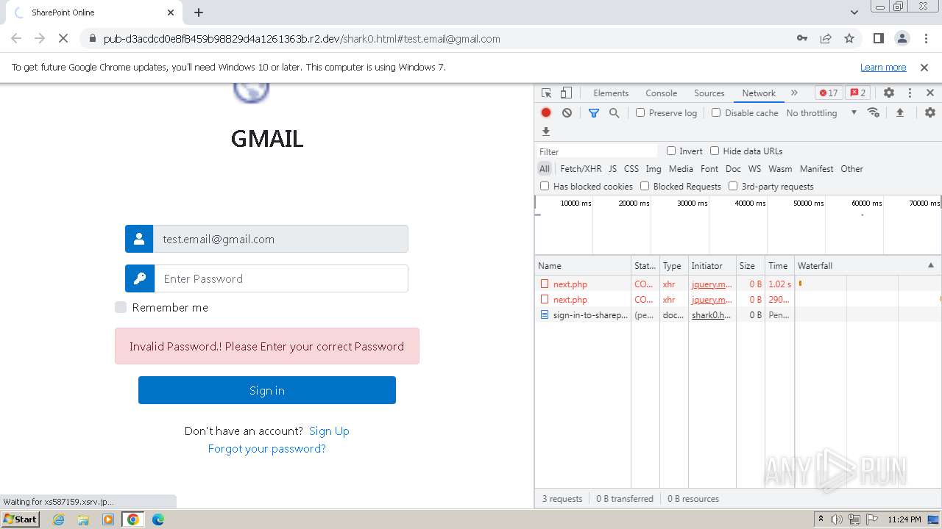Open Microsoft Edge from taskbar
This screenshot has height=529, width=942.
[158, 519]
